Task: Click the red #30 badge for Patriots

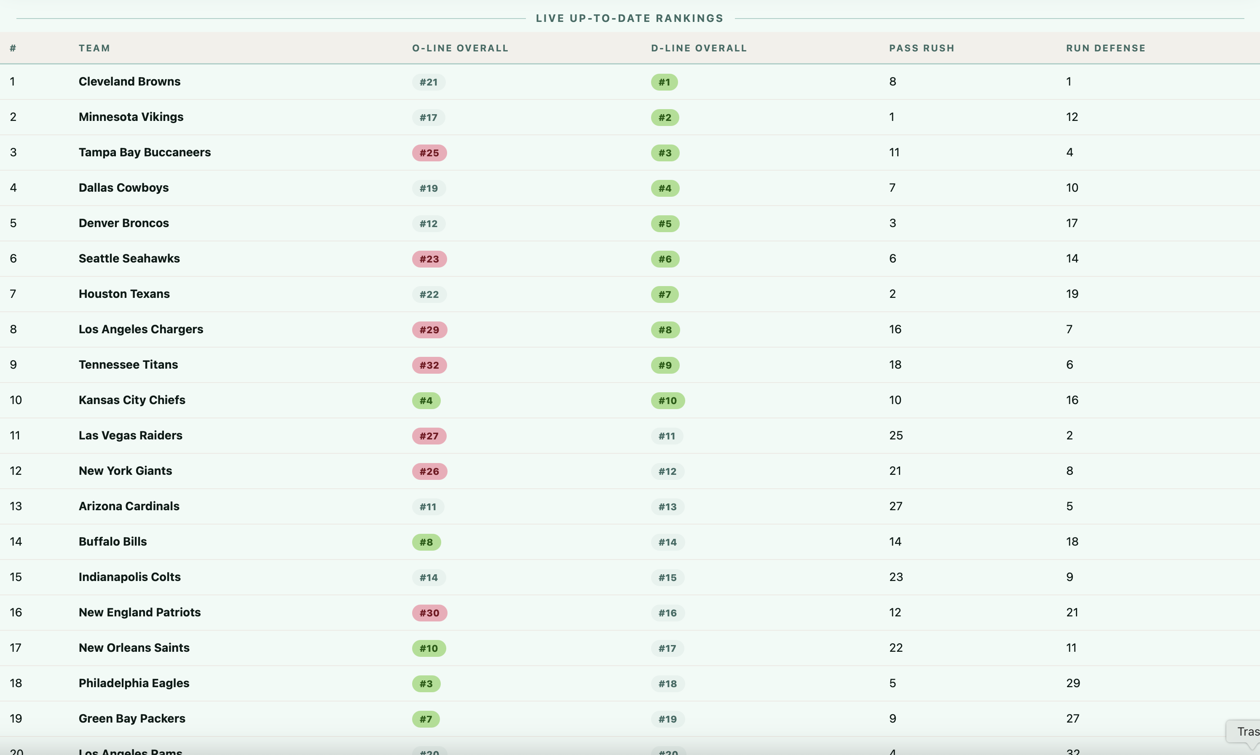Action: (x=429, y=613)
